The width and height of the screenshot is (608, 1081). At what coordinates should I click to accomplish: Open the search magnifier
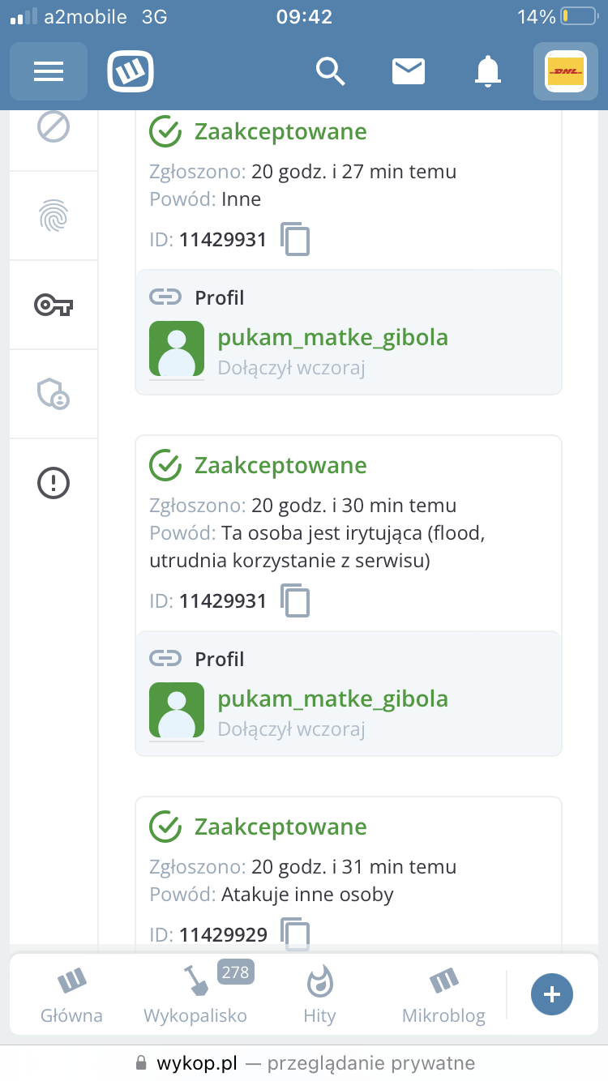(x=330, y=71)
